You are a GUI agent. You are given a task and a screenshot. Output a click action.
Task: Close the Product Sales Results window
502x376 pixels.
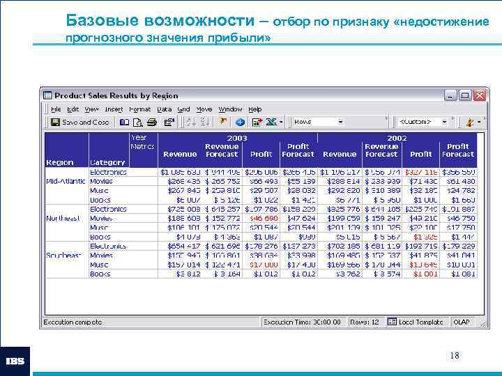480,95
